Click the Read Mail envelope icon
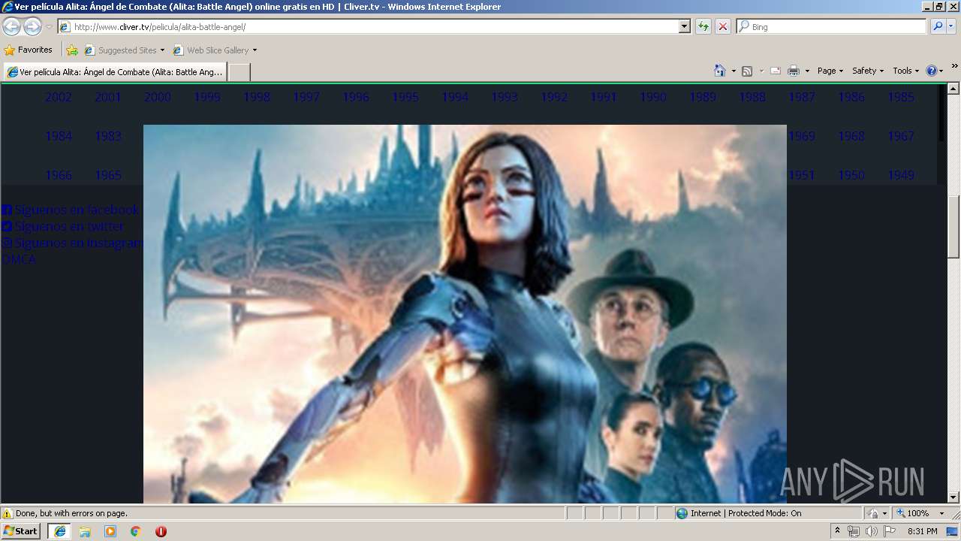This screenshot has width=961, height=541. click(x=776, y=71)
